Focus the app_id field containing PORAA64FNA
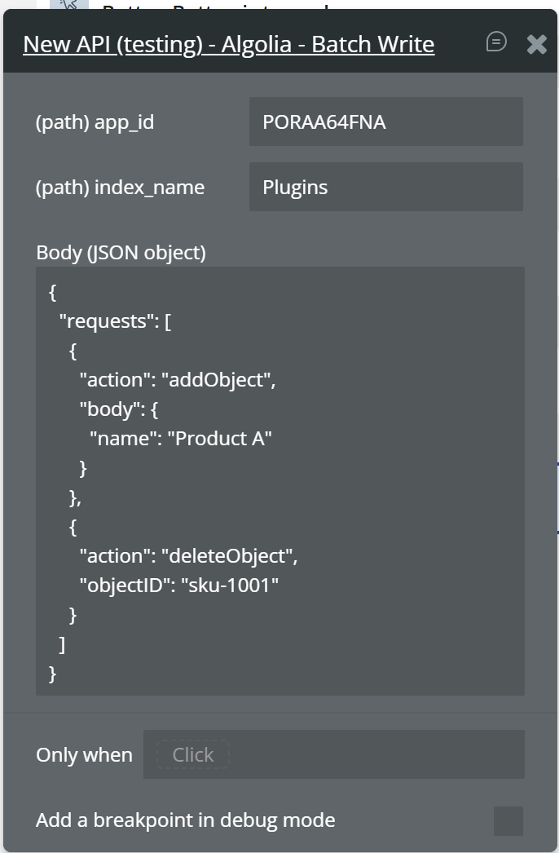Image resolution: width=559 pixels, height=853 pixels. [x=385, y=122]
